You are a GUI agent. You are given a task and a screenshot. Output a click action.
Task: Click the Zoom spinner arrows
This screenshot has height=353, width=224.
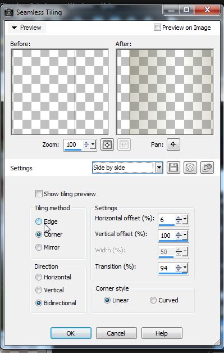[86, 144]
